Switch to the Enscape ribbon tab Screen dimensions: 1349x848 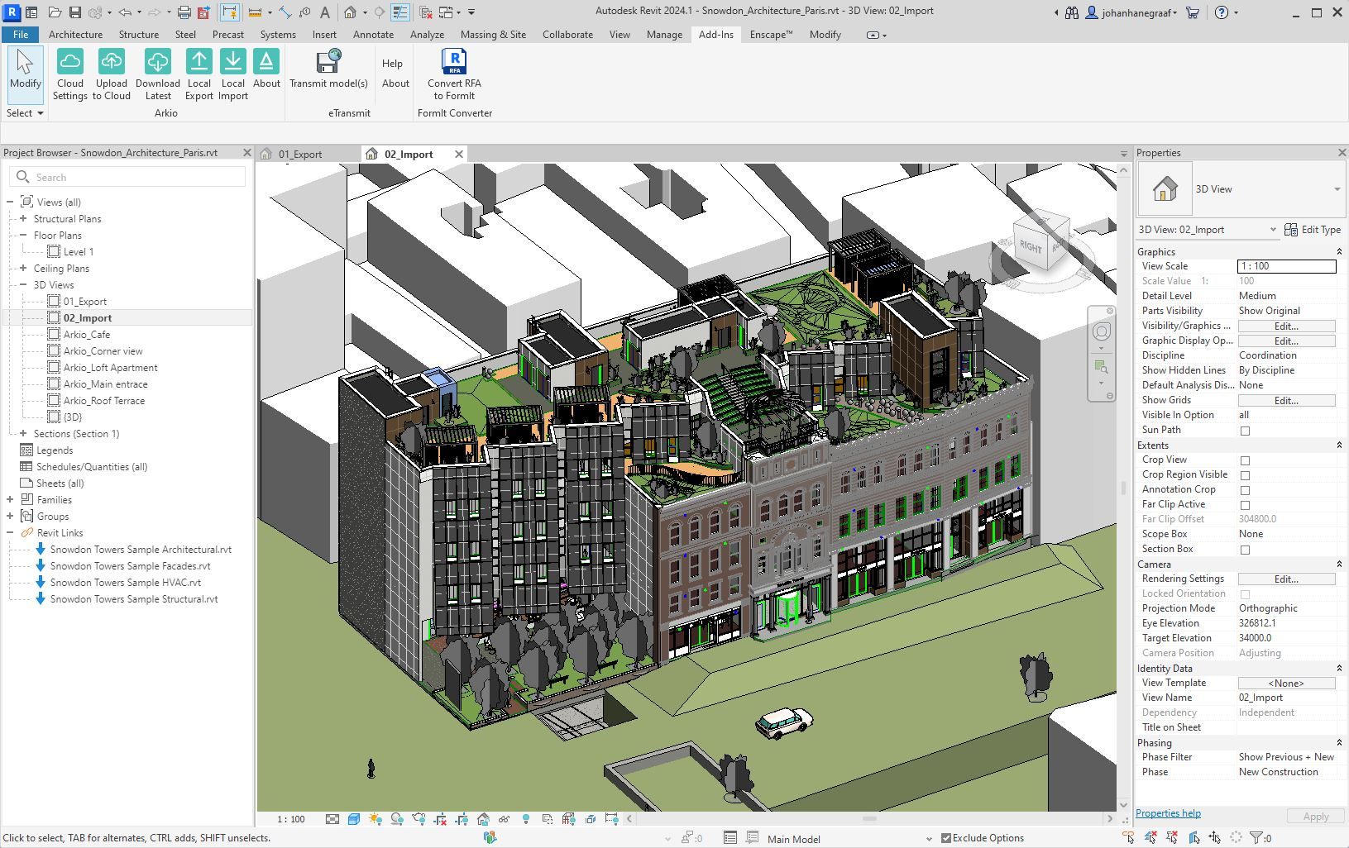coord(771,35)
